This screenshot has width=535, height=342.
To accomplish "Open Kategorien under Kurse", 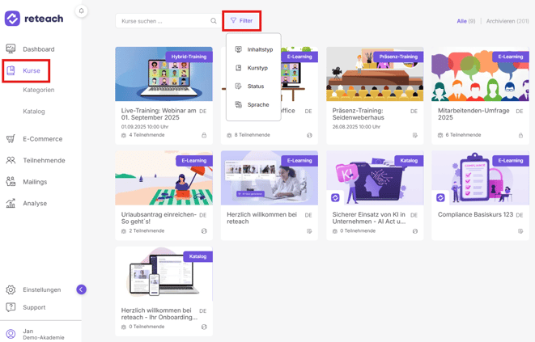I will (39, 90).
